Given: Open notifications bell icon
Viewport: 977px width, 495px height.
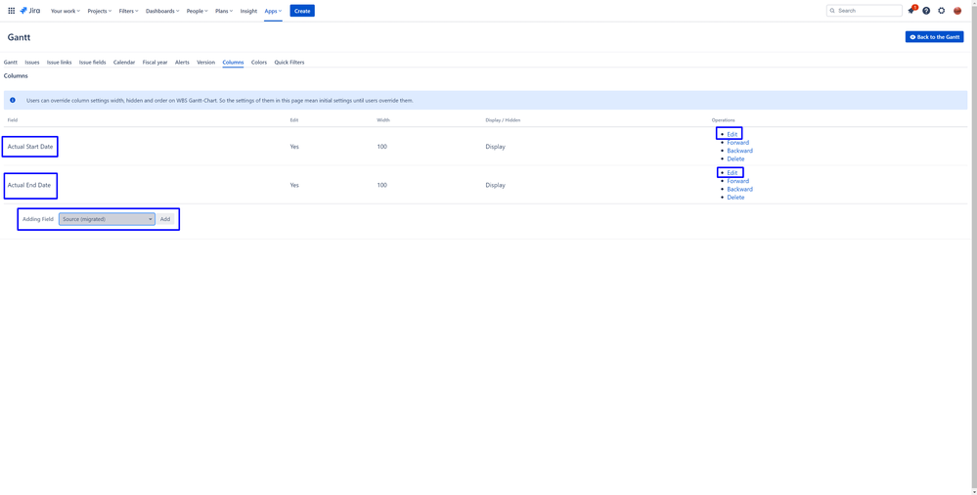Looking at the screenshot, I should (911, 11).
